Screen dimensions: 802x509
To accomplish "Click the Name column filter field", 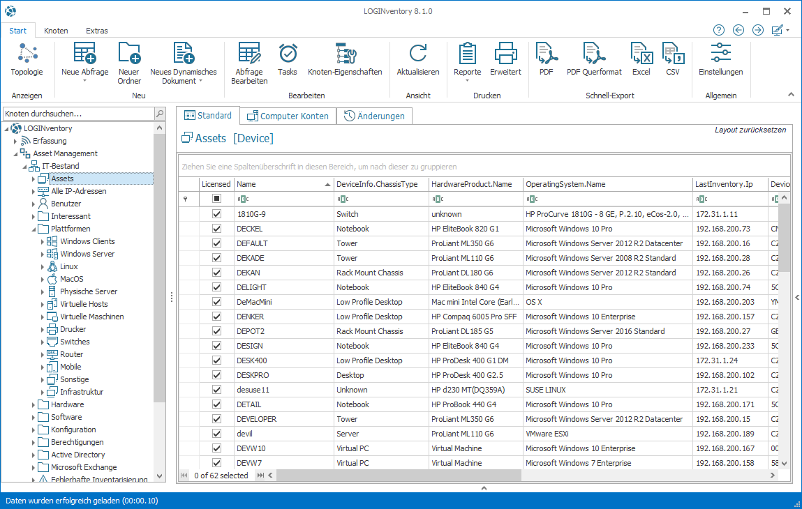I will 283,199.
